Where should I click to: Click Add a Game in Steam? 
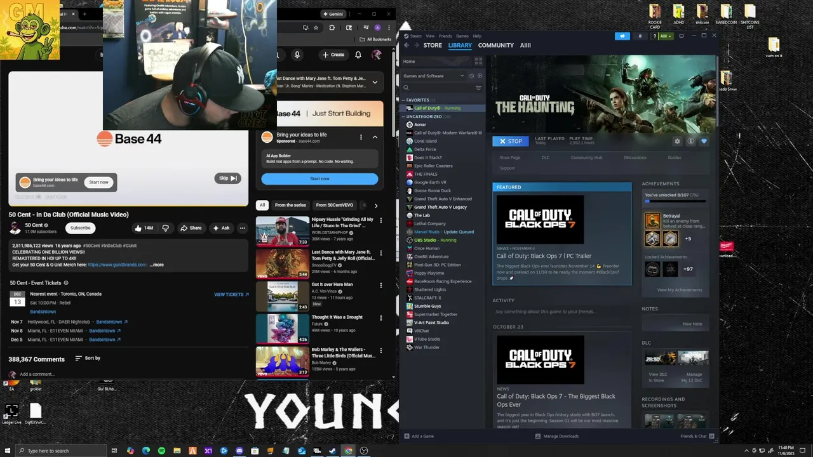pyautogui.click(x=419, y=437)
